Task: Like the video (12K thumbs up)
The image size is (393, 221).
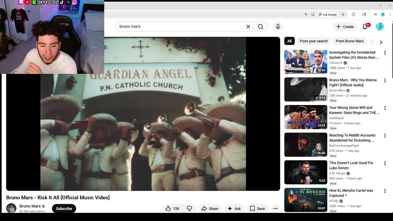Action: click(172, 209)
